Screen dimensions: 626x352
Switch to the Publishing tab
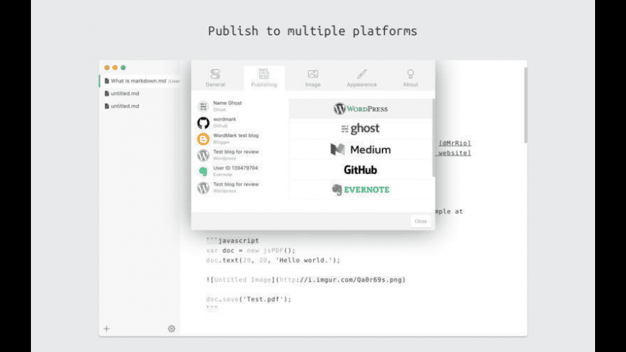click(264, 78)
